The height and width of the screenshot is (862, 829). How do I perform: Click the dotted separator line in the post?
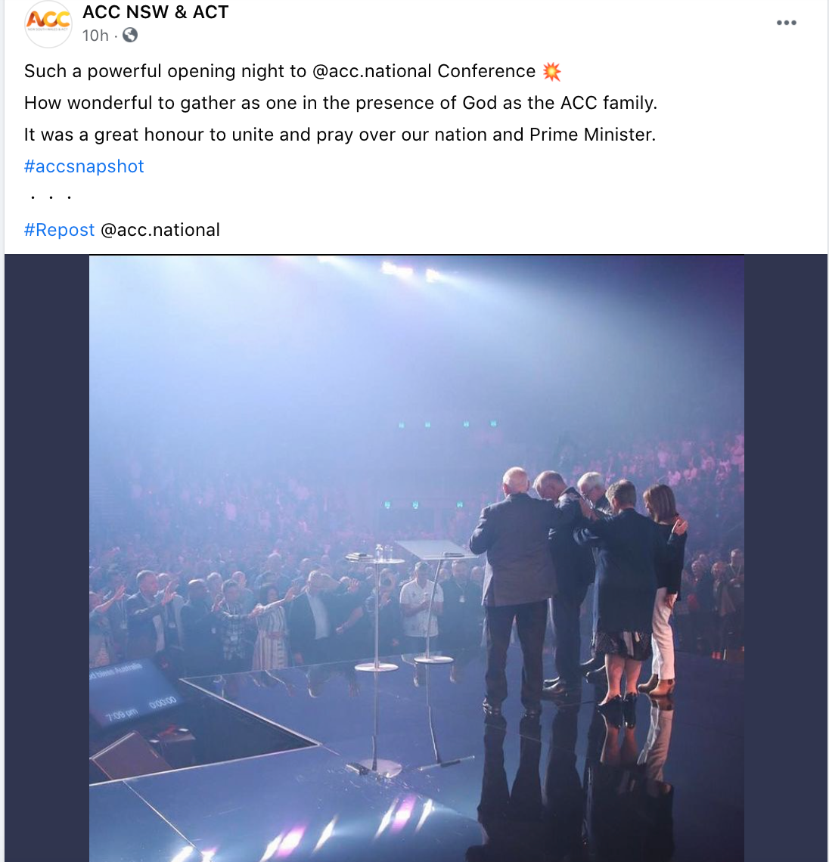click(51, 197)
